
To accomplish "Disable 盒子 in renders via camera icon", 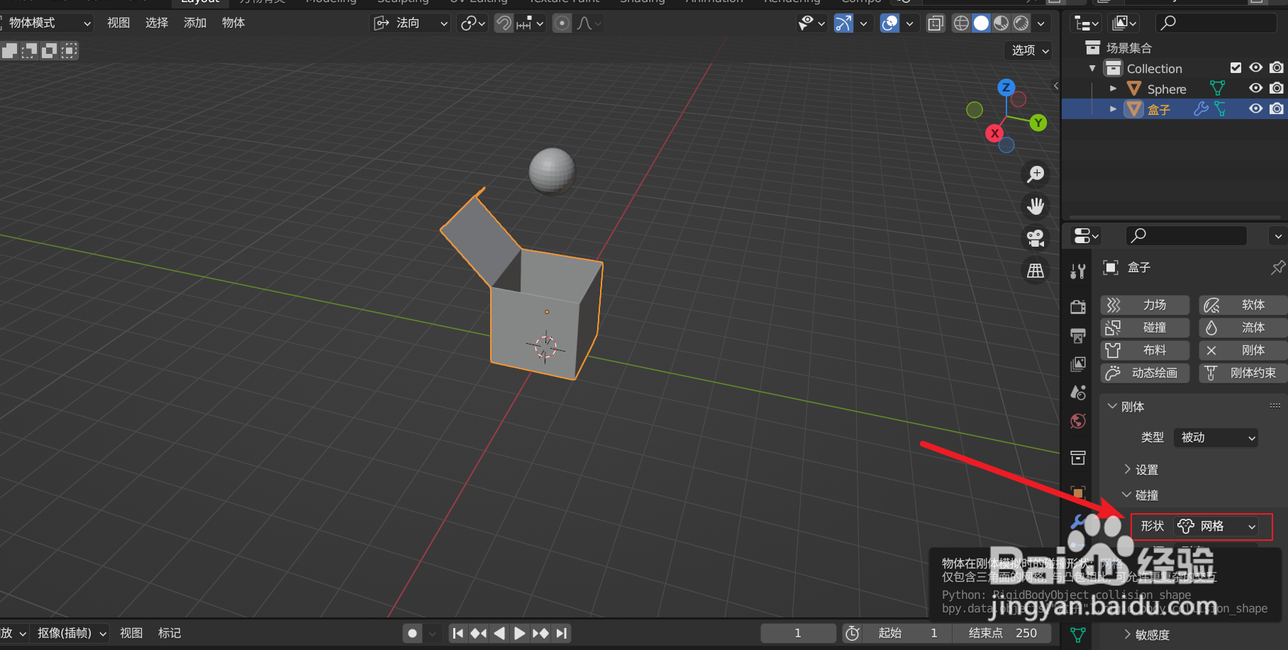I will 1277,109.
